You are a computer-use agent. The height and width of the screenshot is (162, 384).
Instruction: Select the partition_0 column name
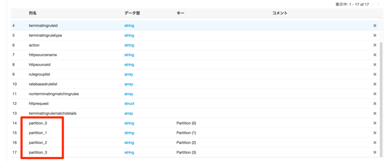(38, 123)
